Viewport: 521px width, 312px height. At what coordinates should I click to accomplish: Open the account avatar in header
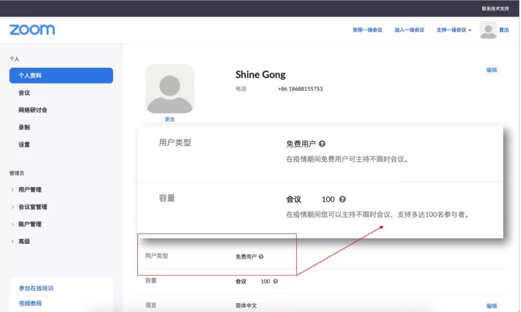(x=488, y=30)
